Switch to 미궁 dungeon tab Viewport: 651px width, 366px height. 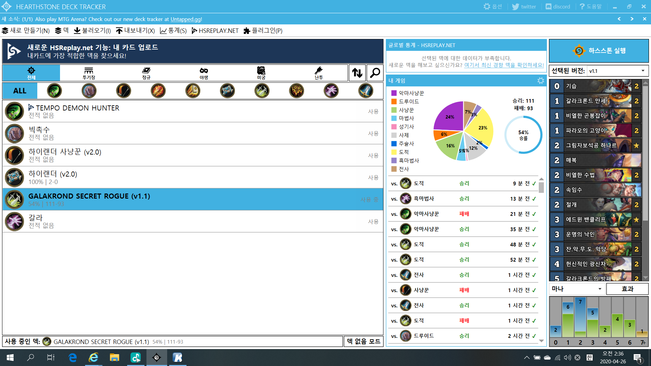pyautogui.click(x=261, y=73)
